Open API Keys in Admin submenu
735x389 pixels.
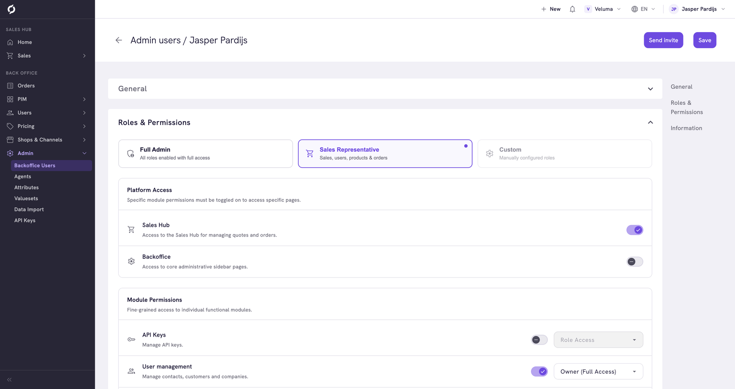point(25,220)
